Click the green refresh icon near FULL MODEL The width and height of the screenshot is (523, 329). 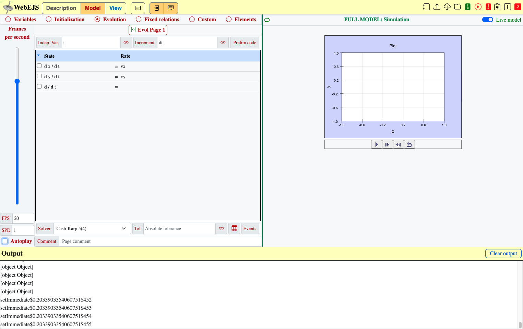coord(267,20)
